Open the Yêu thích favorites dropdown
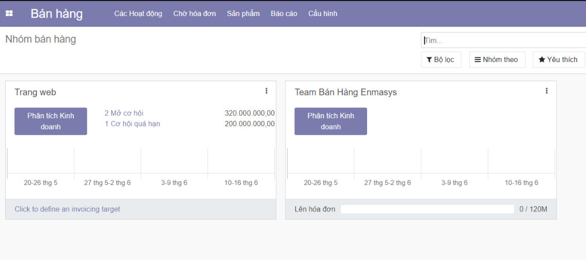This screenshot has height=260, width=586. [x=558, y=59]
